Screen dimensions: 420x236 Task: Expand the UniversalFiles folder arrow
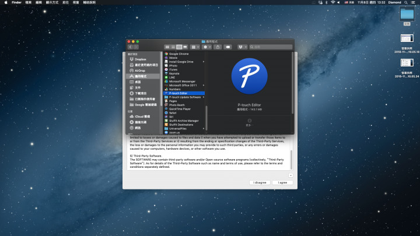tap(204, 129)
